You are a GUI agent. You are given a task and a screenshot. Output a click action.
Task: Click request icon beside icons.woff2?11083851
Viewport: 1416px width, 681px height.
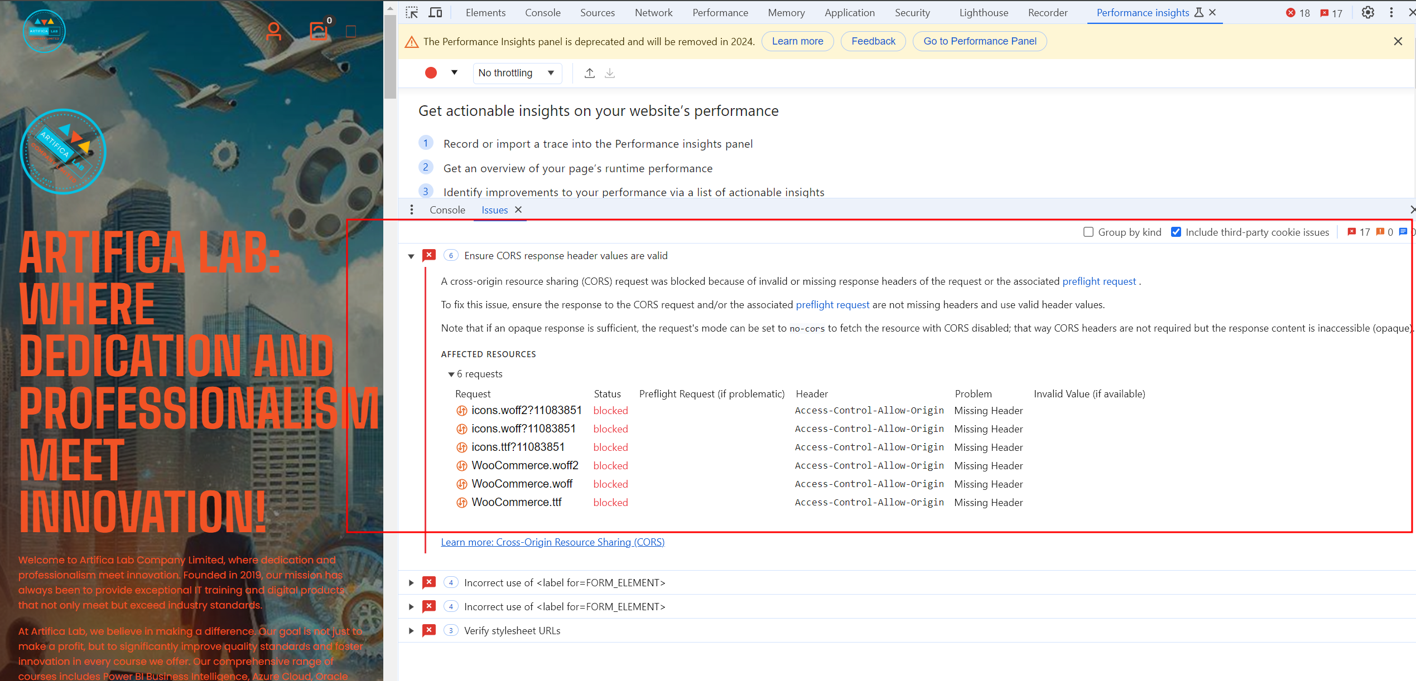click(x=461, y=411)
